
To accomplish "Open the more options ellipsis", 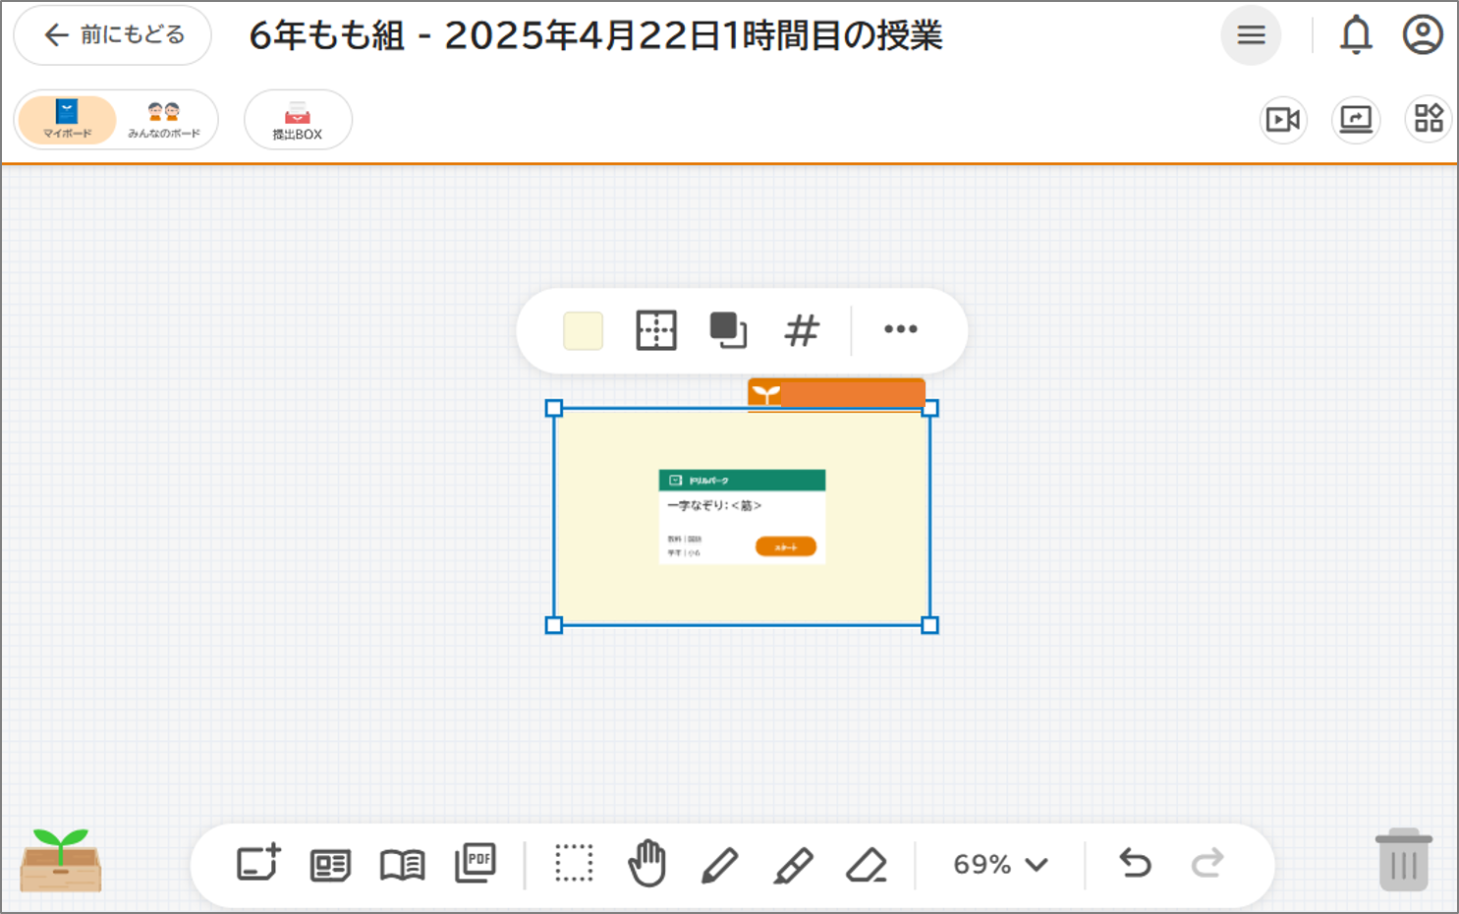I will (900, 329).
